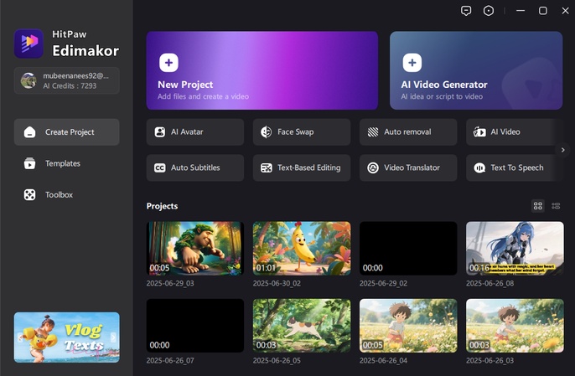Open AI Video Generator card
575x376 pixels.
pyautogui.click(x=476, y=70)
